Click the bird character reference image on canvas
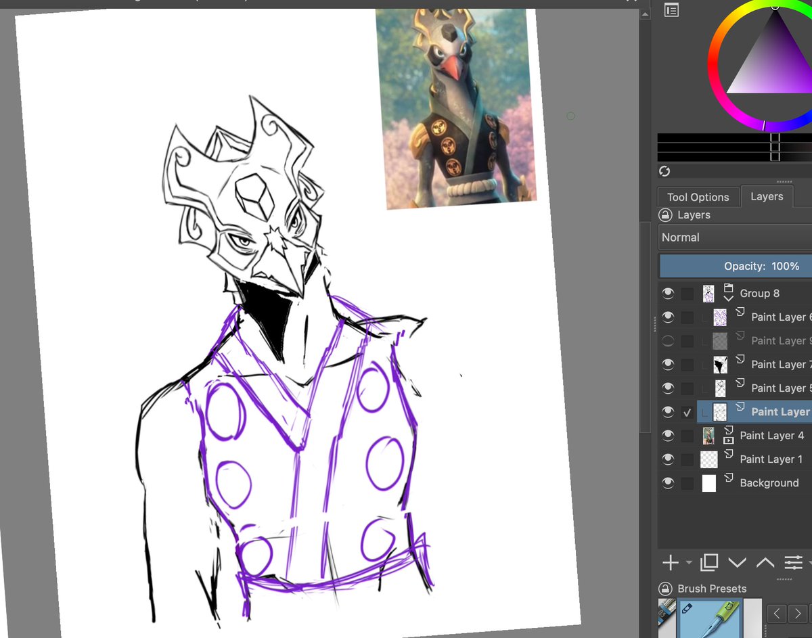The height and width of the screenshot is (638, 812). click(457, 108)
